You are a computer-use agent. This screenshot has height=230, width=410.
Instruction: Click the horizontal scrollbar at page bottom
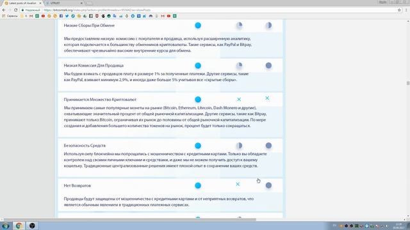tap(130, 220)
